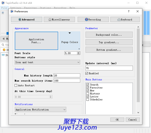
Task: Open the File menu
Action: click(4, 8)
